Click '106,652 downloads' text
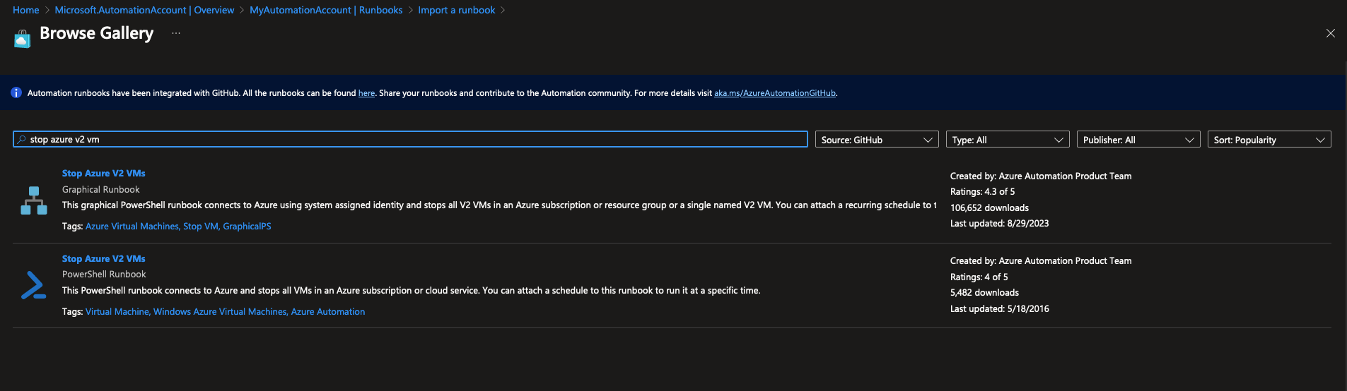1347x391 pixels. point(989,207)
